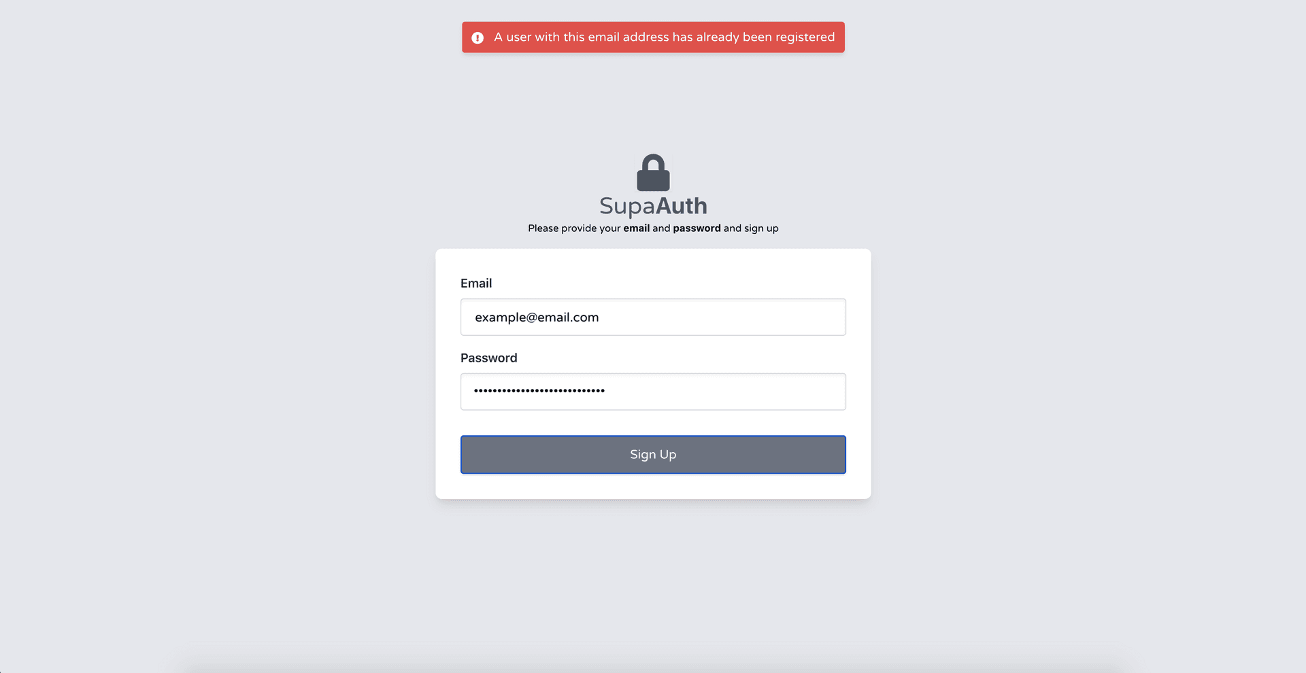Click the Supa portion of the logo text
Screen dimensions: 1306x673
pos(627,207)
